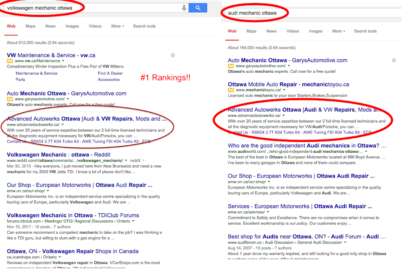Expand arrow beside advancedautowerks.ca URL in Volkswagen search
402x271 pixels.
(x=62, y=125)
